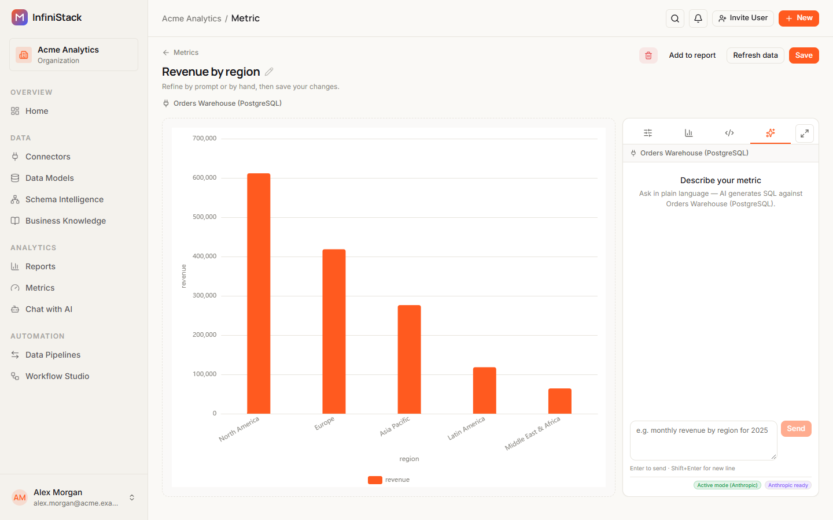Click the Middle East & Africa bar

pos(559,401)
